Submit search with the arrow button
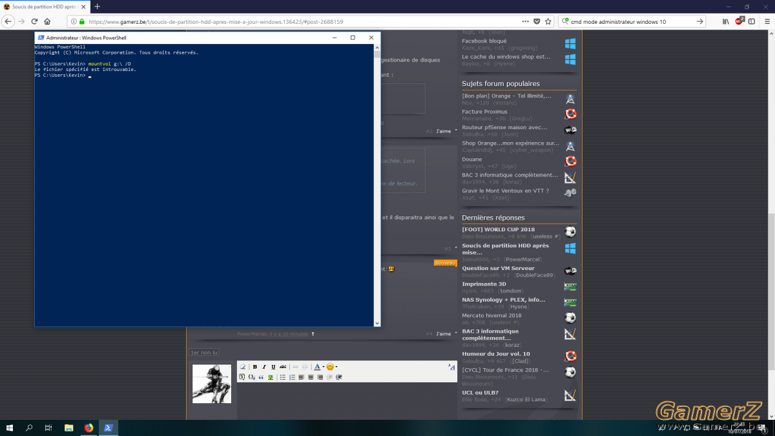 pyautogui.click(x=700, y=21)
